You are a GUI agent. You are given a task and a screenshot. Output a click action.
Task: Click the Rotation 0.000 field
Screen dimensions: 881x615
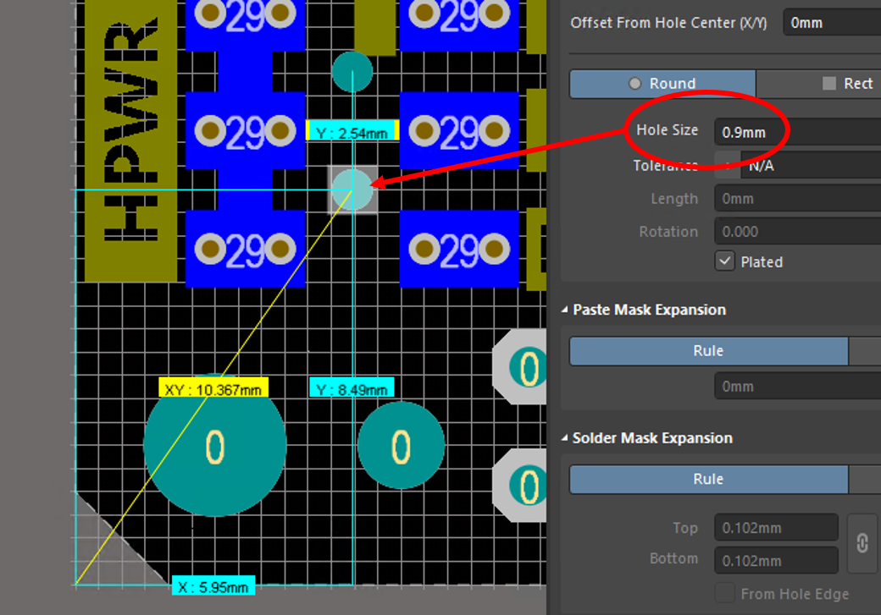pyautogui.click(x=797, y=231)
